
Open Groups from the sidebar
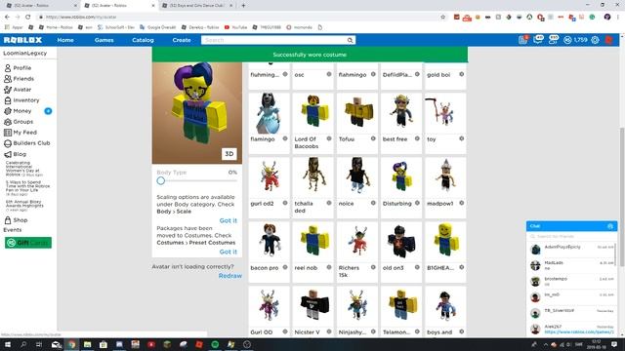point(19,122)
